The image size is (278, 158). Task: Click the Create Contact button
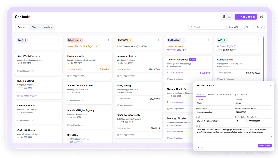[x=265, y=146]
